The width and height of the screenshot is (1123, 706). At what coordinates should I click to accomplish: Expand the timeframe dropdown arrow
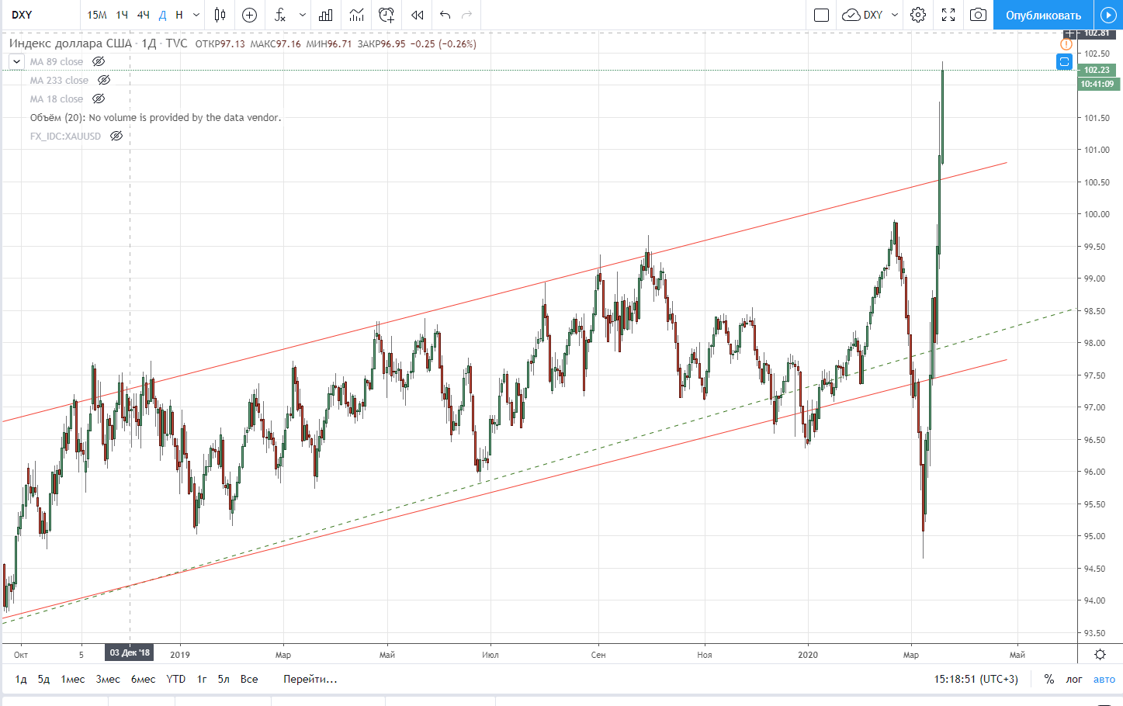point(196,15)
